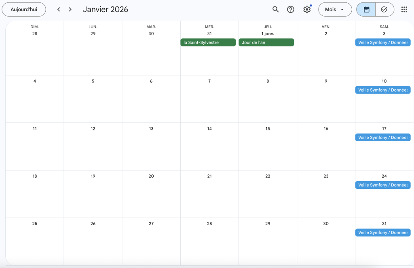Screen dimensions: 414x268
Task: Open Veille Symfony event on January 31
Action: pos(382,232)
